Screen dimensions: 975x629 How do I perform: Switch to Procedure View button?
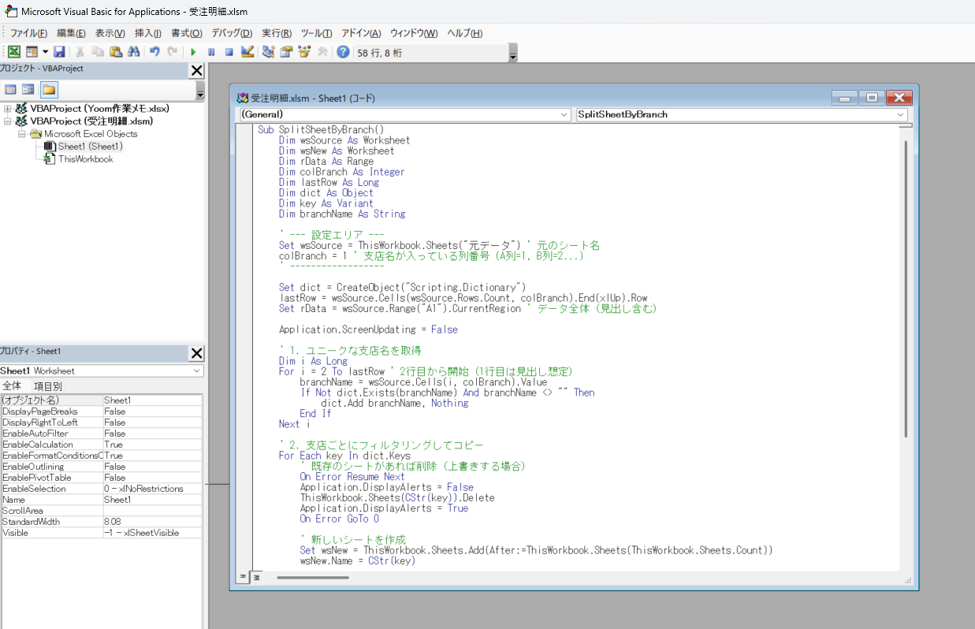coord(244,578)
